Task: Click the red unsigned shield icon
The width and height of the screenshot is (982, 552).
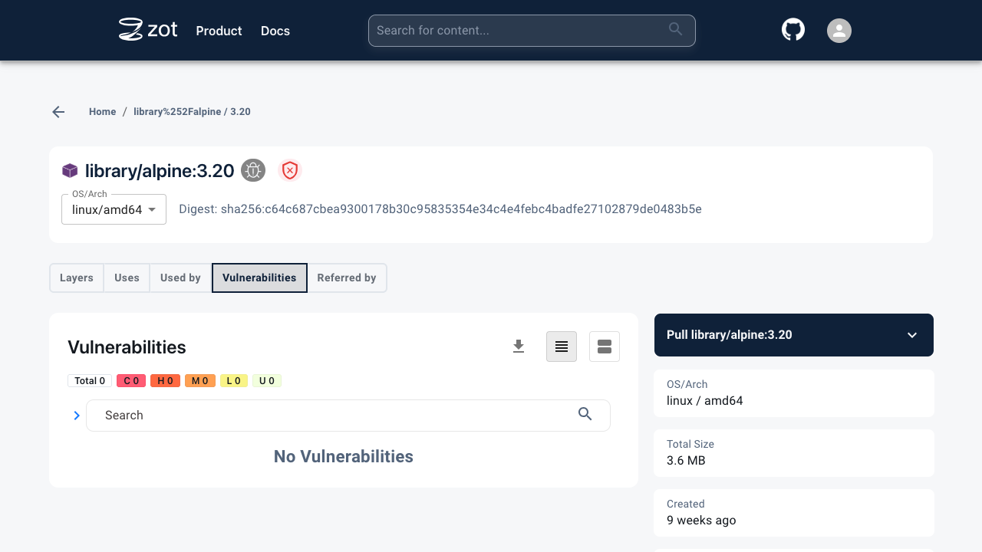Action: tap(289, 170)
